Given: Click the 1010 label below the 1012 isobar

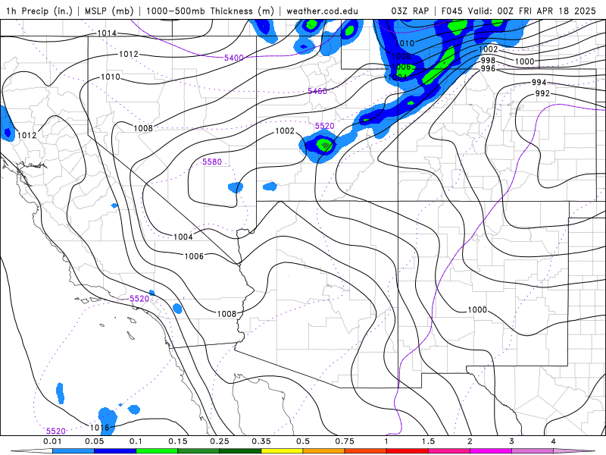Looking at the screenshot, I should point(111,77).
